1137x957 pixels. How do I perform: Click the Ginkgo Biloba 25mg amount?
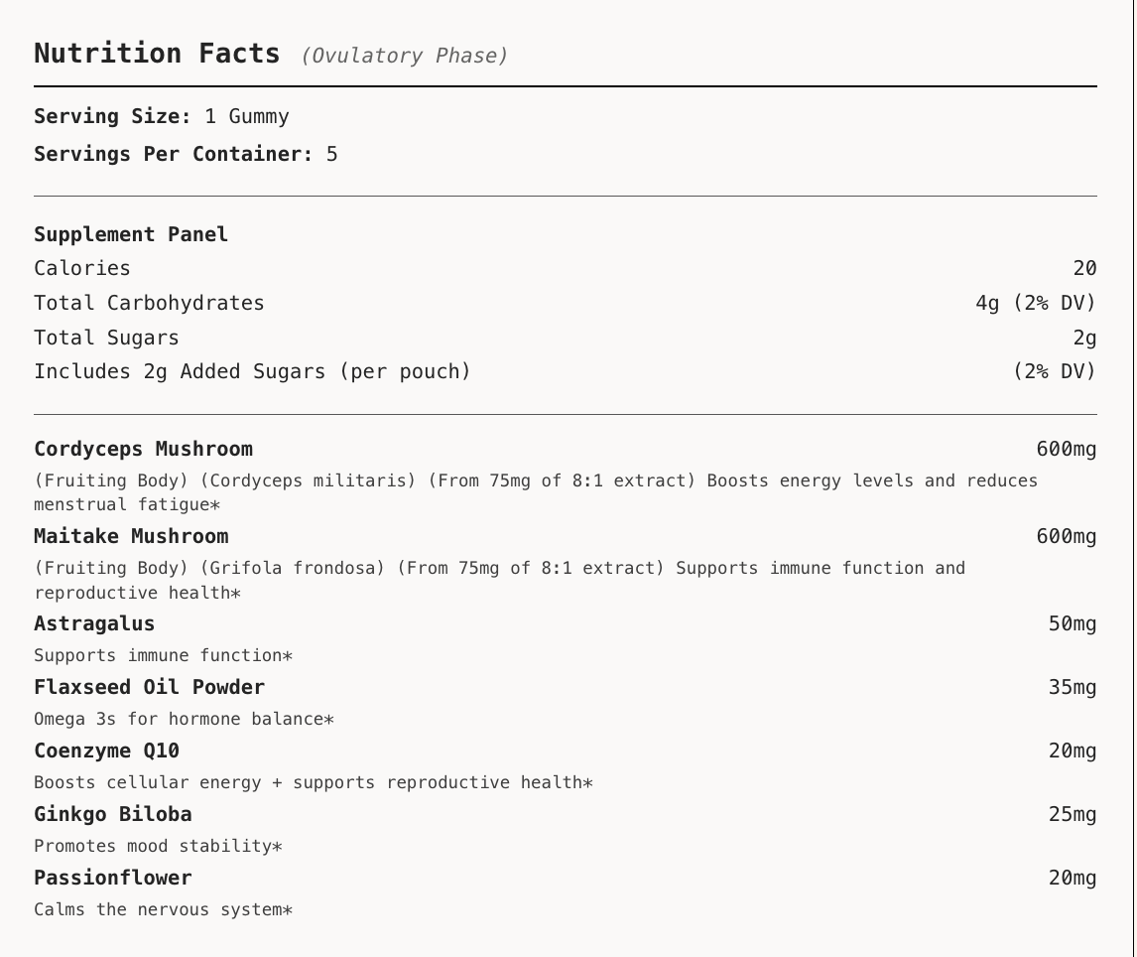(1072, 814)
